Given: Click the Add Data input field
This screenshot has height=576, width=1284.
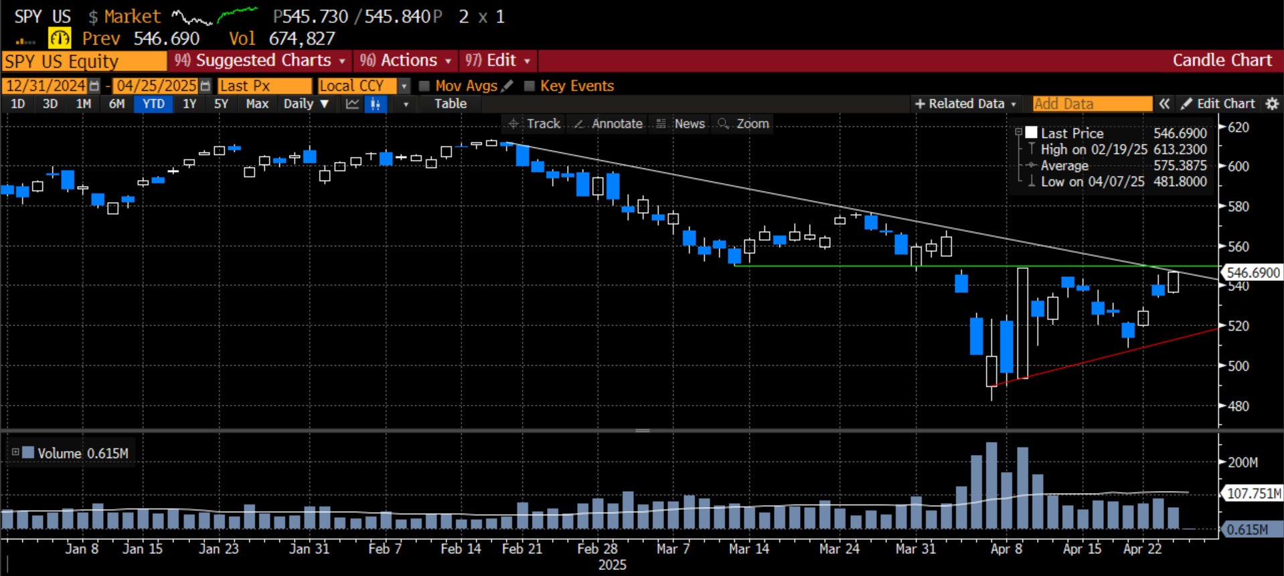Looking at the screenshot, I should (1092, 104).
